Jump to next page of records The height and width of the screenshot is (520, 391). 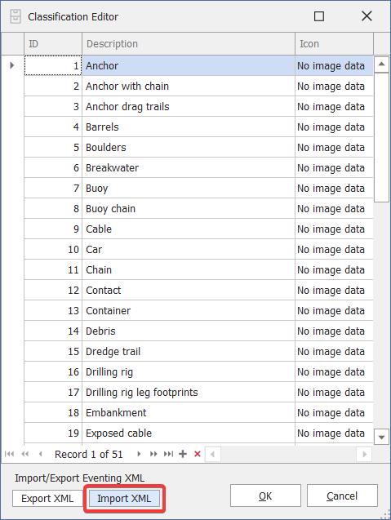(x=153, y=454)
